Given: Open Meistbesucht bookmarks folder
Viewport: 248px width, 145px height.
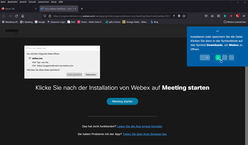Looking at the screenshot, I should (10, 22).
